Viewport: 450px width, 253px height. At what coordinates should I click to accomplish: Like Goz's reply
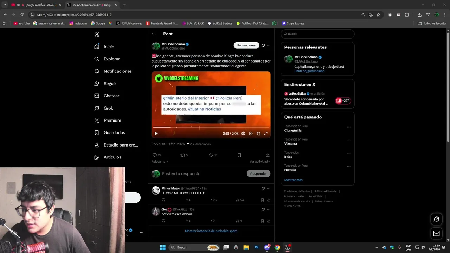click(x=213, y=221)
